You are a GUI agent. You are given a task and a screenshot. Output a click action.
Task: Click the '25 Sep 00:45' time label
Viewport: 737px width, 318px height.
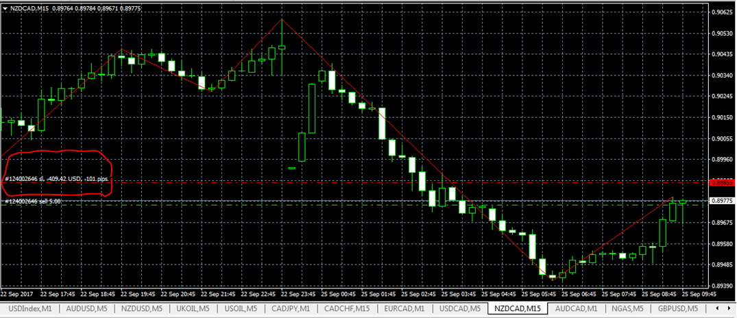(339, 293)
